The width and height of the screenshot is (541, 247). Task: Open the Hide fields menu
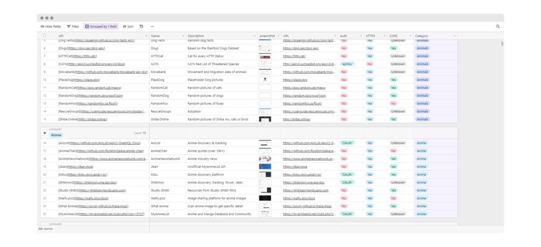pyautogui.click(x=51, y=26)
